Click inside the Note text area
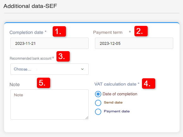 tap(50, 104)
